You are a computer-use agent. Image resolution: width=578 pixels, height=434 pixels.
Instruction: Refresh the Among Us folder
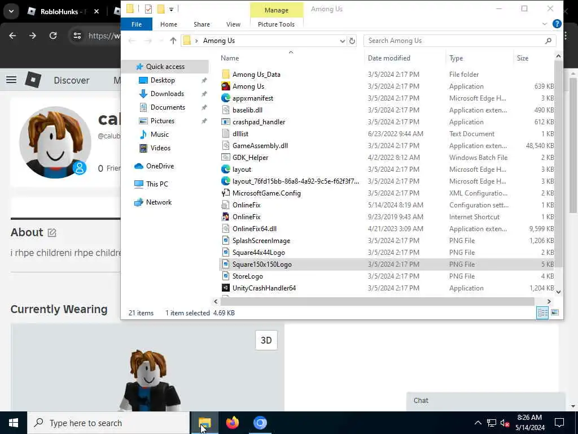point(352,41)
